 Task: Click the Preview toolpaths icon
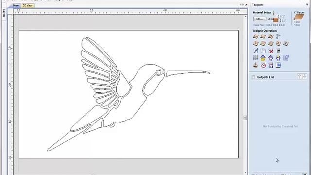[x=256, y=65]
